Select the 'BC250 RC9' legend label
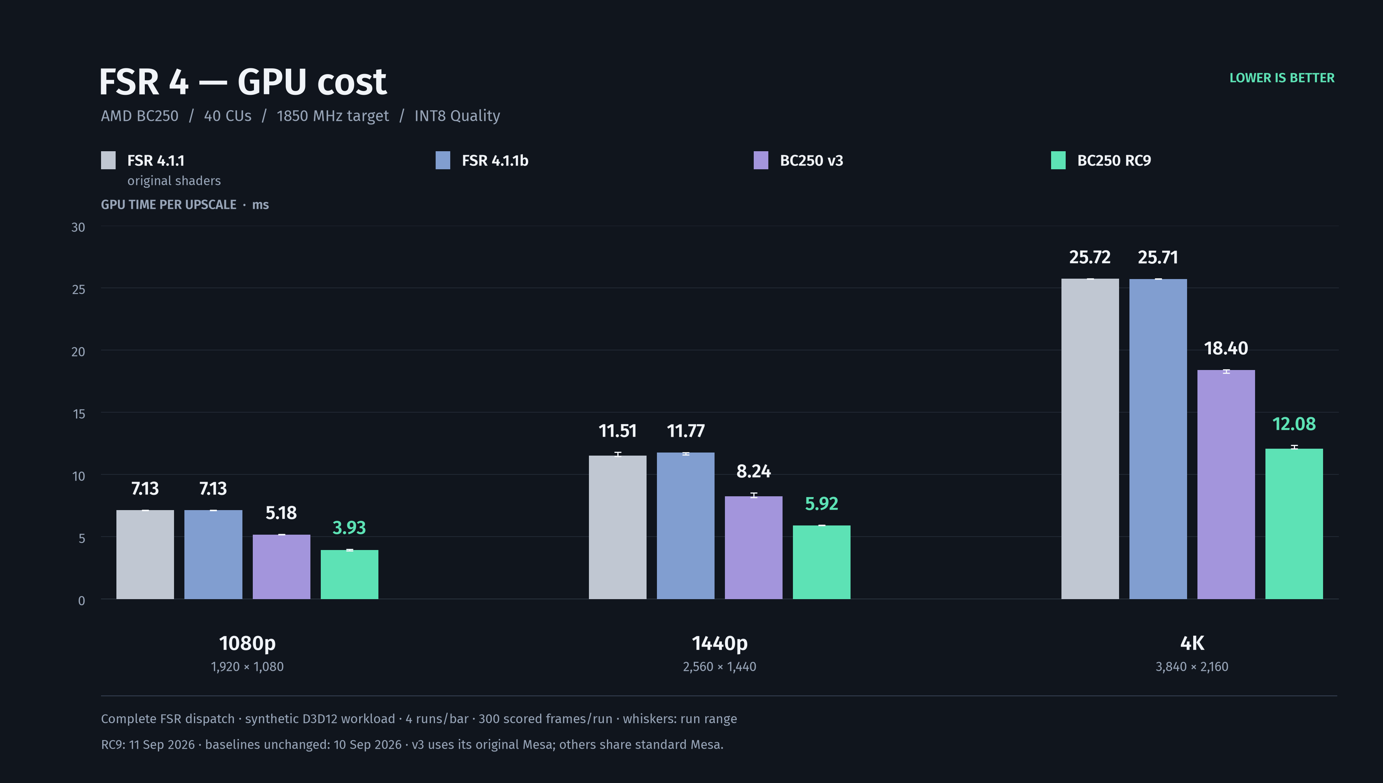 [1114, 161]
